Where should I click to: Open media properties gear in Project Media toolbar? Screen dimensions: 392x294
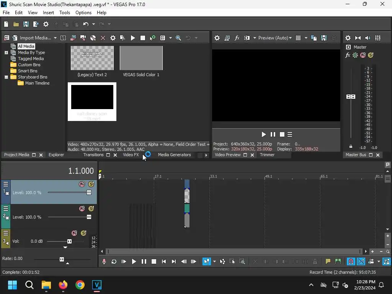113,38
